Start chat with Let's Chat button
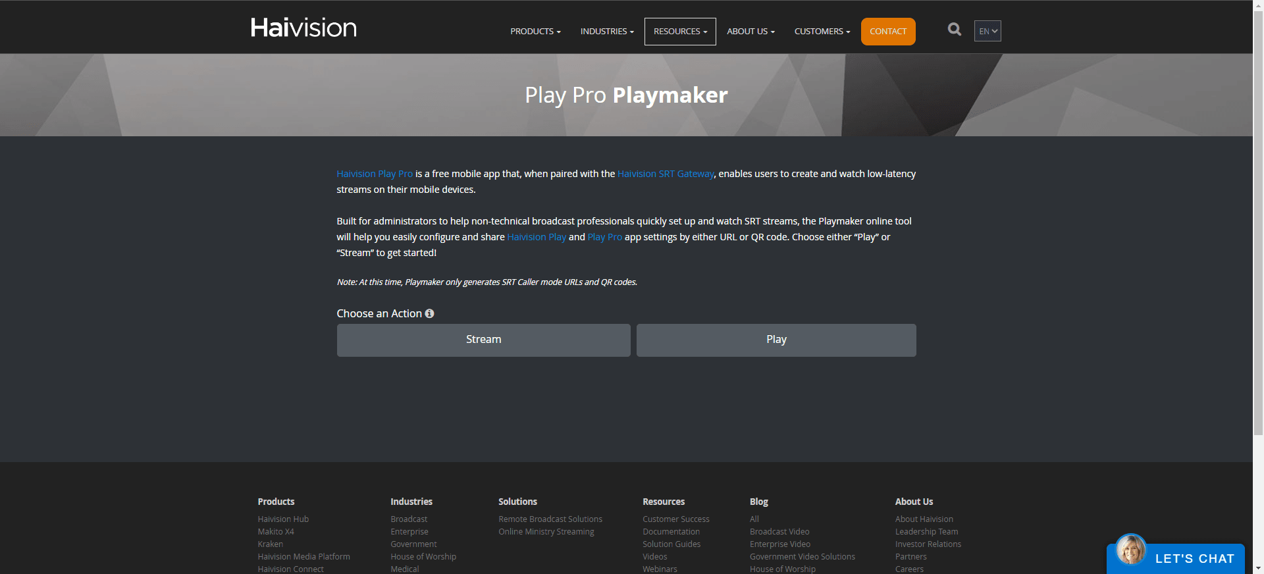The image size is (1264, 574). (x=1194, y=559)
